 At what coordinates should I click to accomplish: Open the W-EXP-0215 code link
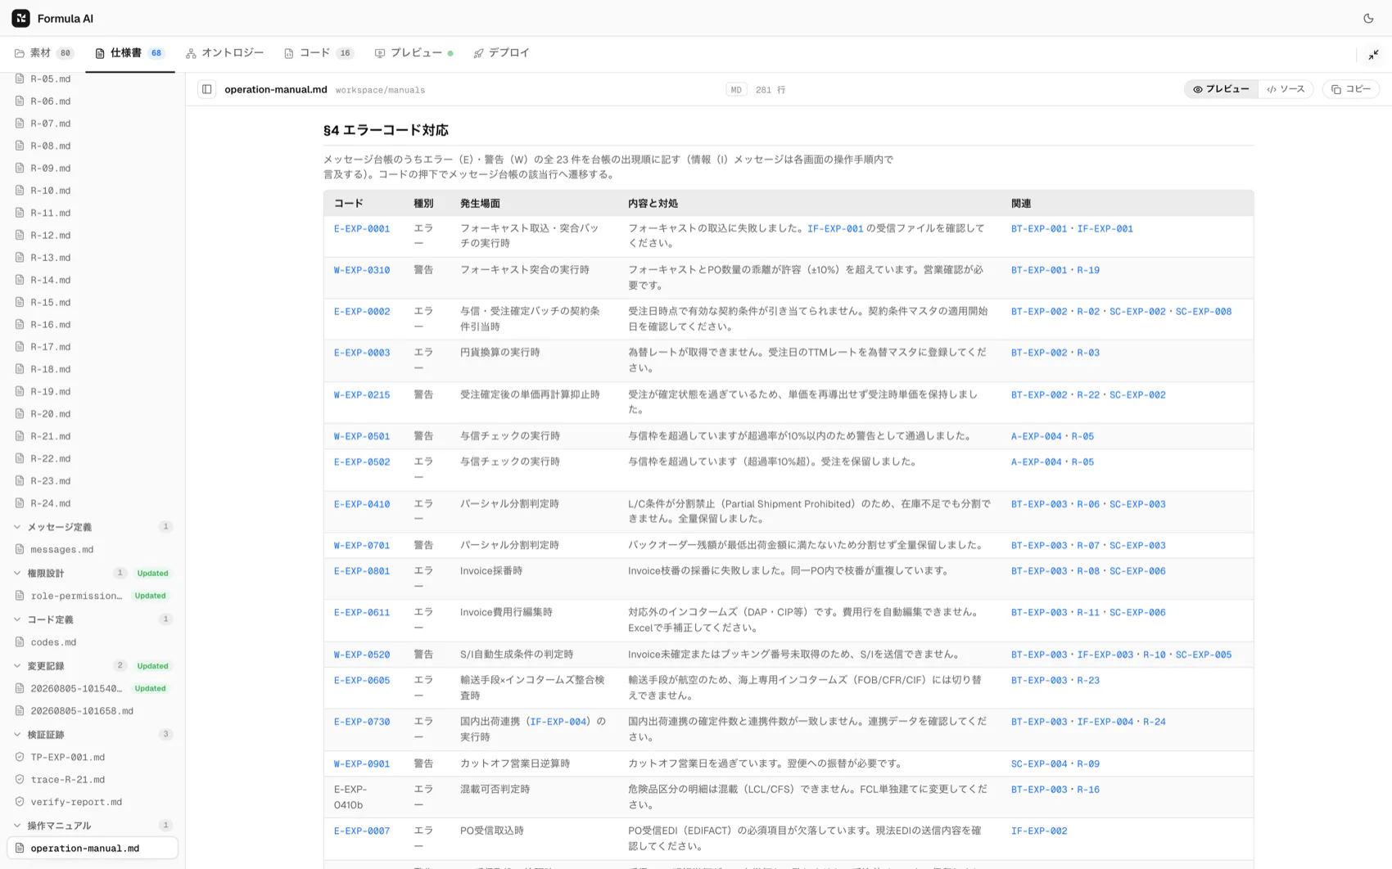pos(362,395)
